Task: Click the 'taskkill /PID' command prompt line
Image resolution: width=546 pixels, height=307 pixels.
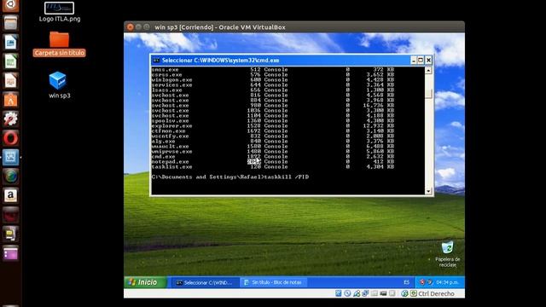Action: (230, 177)
